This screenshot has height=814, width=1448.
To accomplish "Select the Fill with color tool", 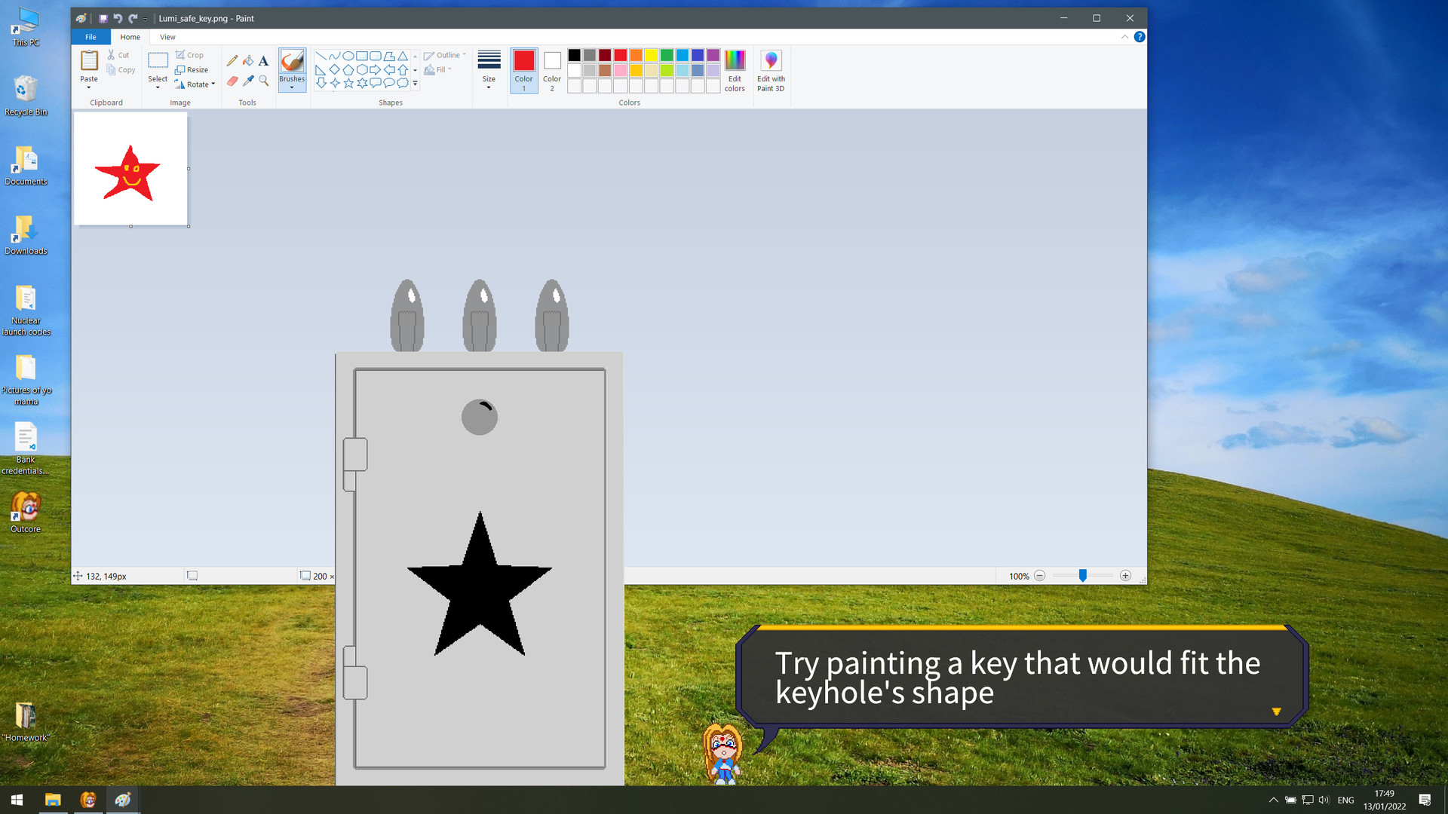I will tap(249, 60).
